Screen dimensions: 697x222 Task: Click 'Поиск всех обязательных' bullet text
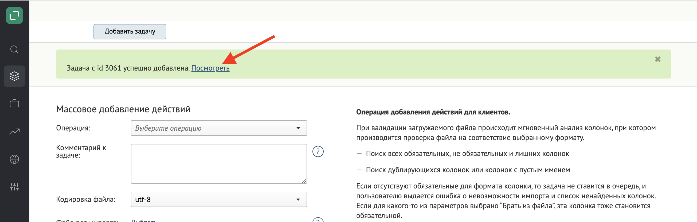click(x=467, y=154)
